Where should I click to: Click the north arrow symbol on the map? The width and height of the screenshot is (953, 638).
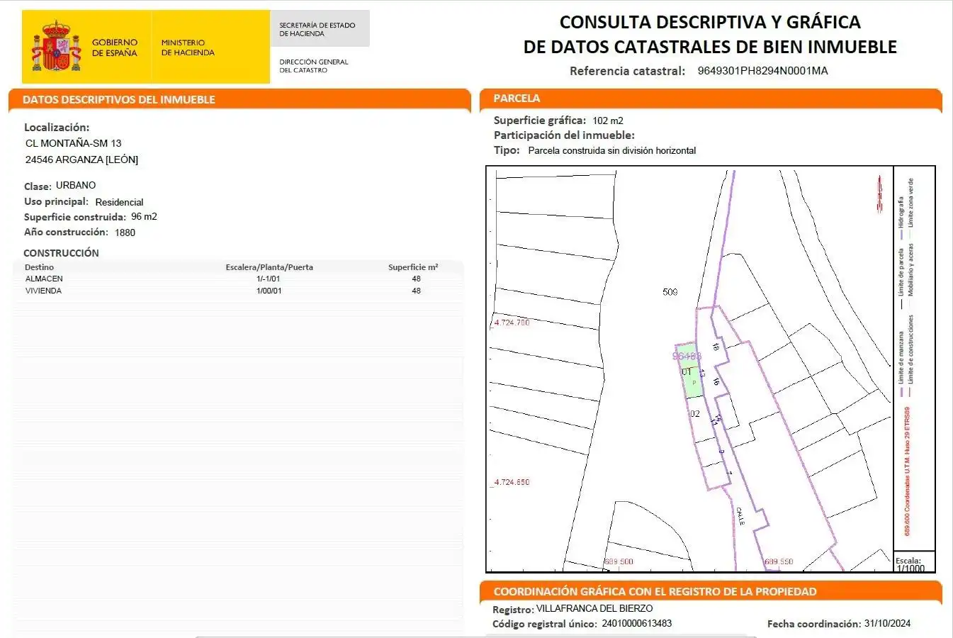[879, 194]
